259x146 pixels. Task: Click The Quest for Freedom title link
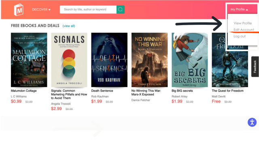point(227,91)
